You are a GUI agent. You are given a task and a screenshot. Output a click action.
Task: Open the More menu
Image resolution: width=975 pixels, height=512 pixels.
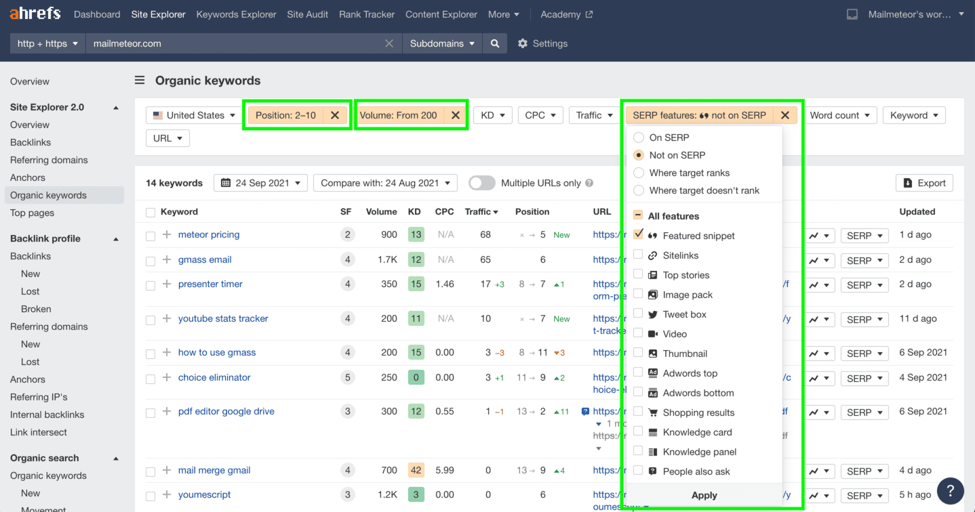504,14
